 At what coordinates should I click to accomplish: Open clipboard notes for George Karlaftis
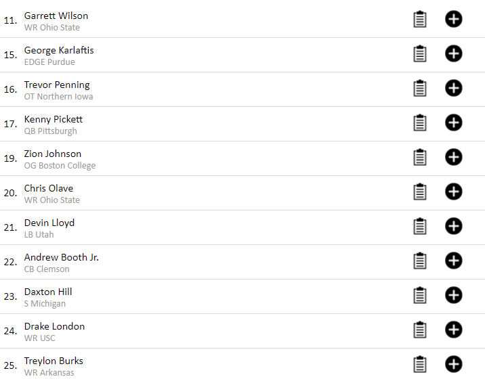point(420,53)
